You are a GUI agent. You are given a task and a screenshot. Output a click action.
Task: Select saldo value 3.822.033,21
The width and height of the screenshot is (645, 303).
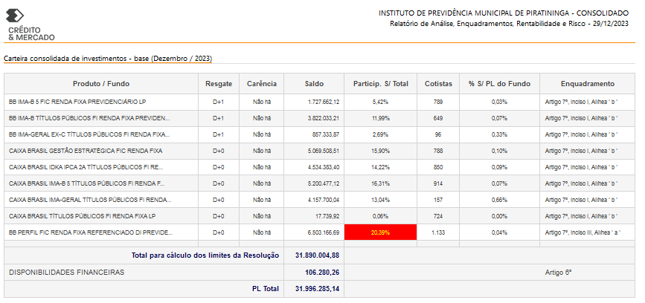(x=324, y=118)
